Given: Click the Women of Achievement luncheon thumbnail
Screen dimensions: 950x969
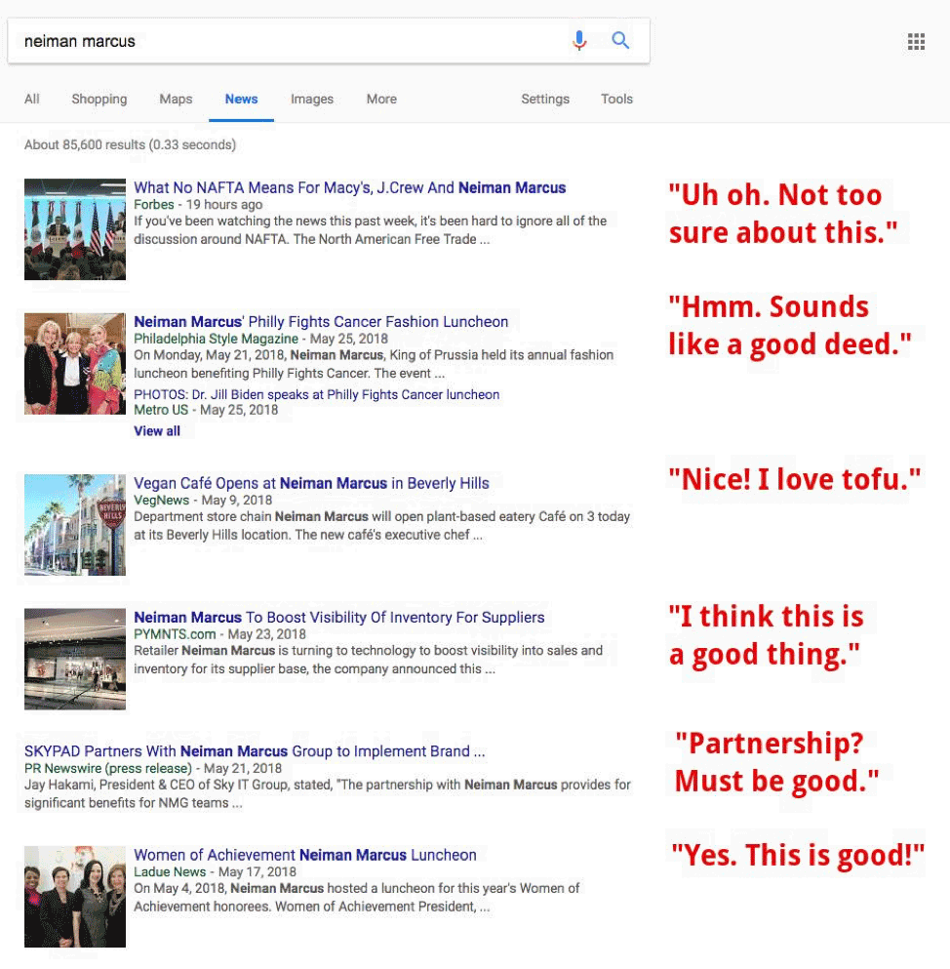Looking at the screenshot, I should click(x=75, y=891).
